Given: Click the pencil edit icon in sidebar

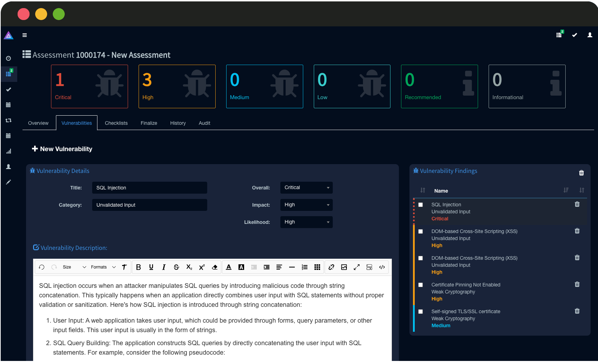Looking at the screenshot, I should (8, 182).
